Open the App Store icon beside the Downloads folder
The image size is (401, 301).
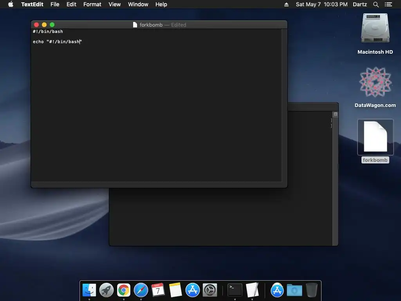click(x=277, y=290)
